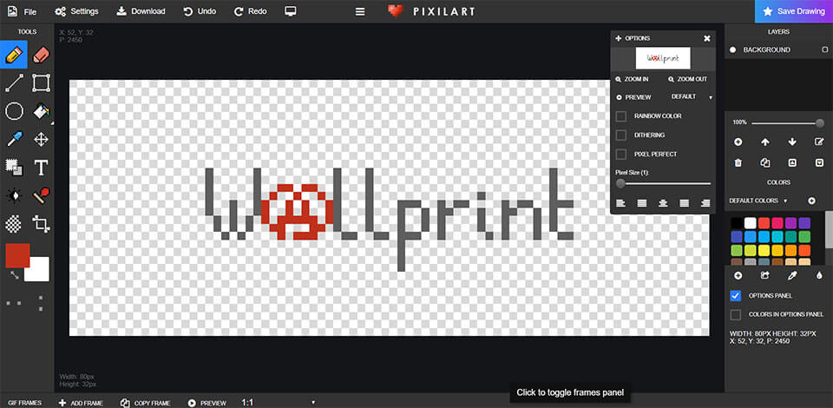Click the droplet icon below palette
Viewport: 833px width, 408px height.
pyautogui.click(x=819, y=275)
